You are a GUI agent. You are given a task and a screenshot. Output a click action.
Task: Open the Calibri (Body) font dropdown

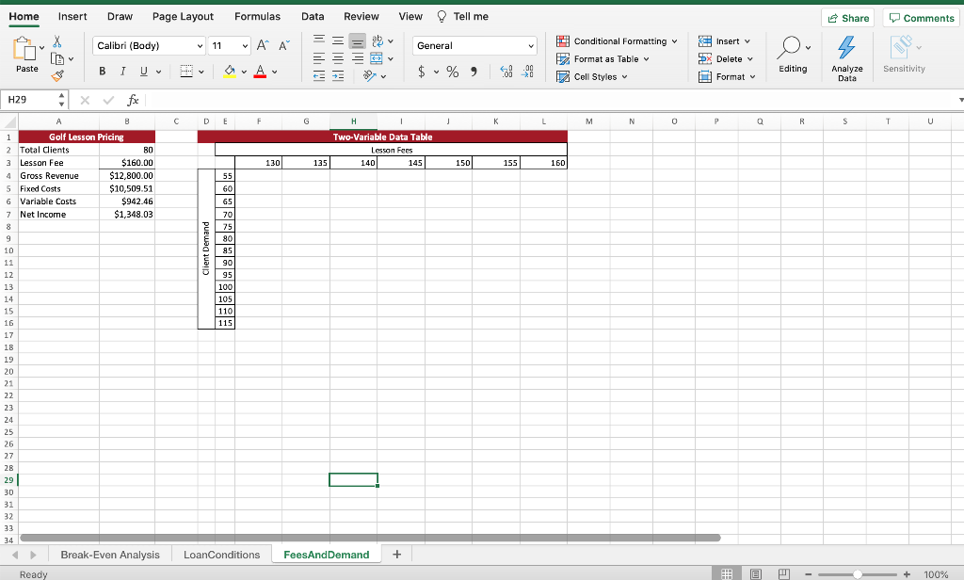pos(200,46)
